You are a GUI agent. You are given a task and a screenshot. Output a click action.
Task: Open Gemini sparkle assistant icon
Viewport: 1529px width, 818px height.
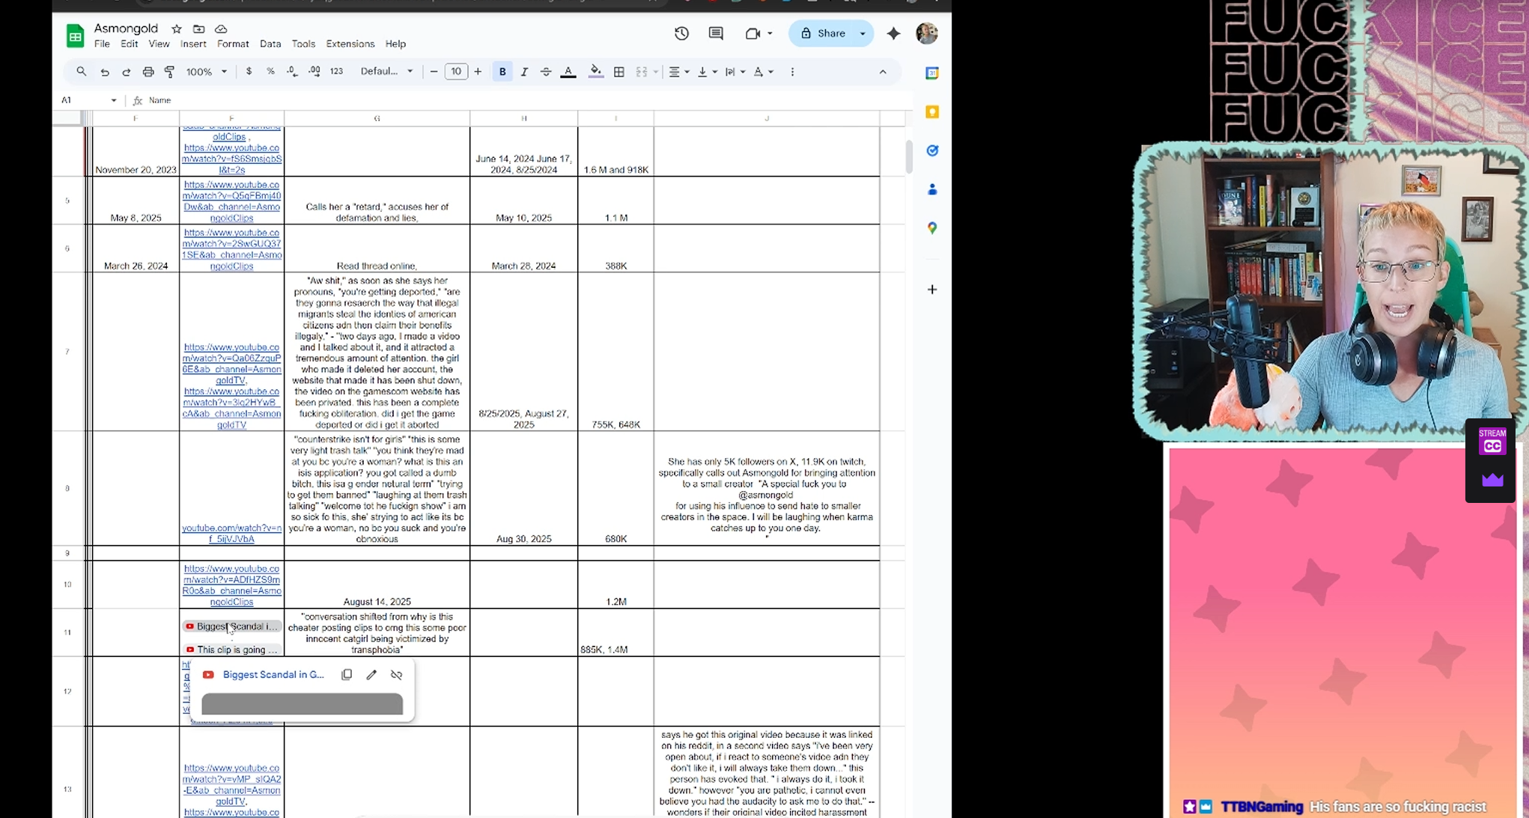tap(893, 33)
